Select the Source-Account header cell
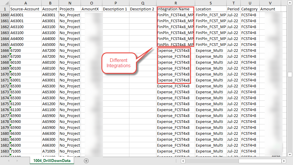This screenshot has width=293, height=165. click(25, 9)
